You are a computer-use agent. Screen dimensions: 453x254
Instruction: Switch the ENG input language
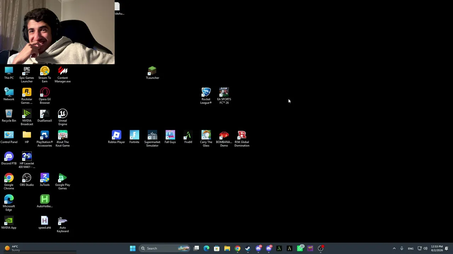point(411,248)
